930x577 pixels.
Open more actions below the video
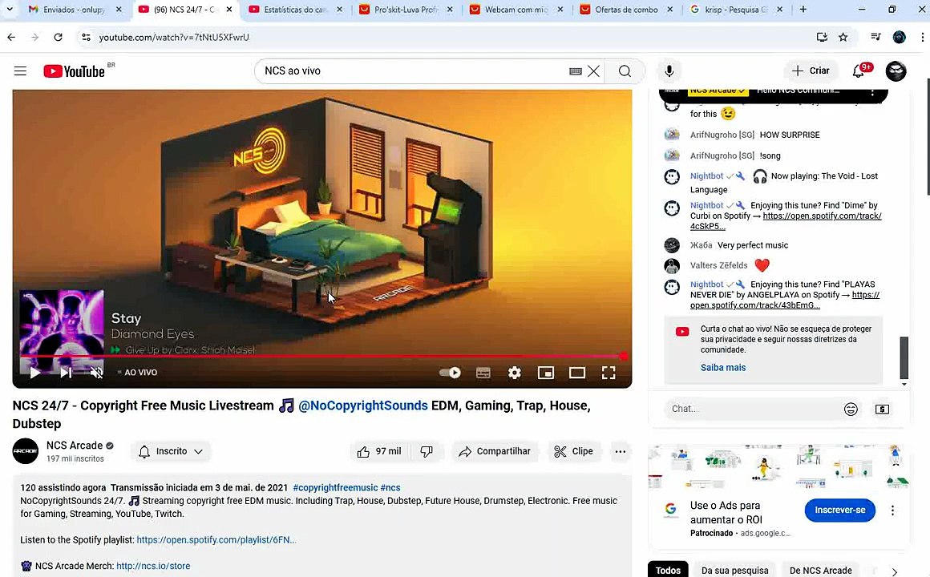click(621, 451)
